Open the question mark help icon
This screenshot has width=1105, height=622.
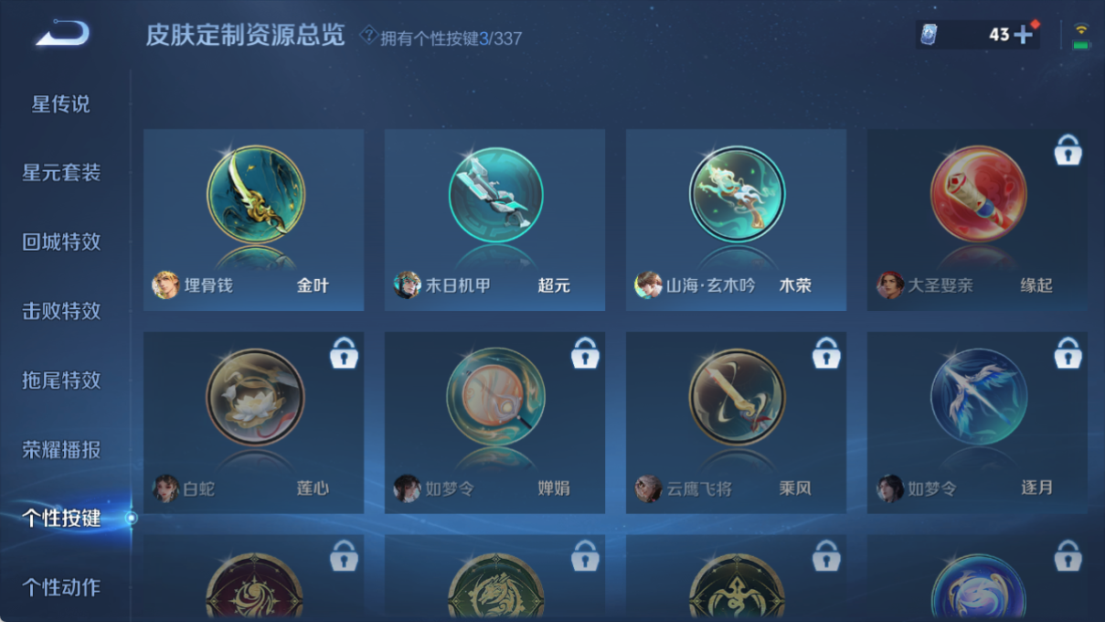[x=368, y=36]
